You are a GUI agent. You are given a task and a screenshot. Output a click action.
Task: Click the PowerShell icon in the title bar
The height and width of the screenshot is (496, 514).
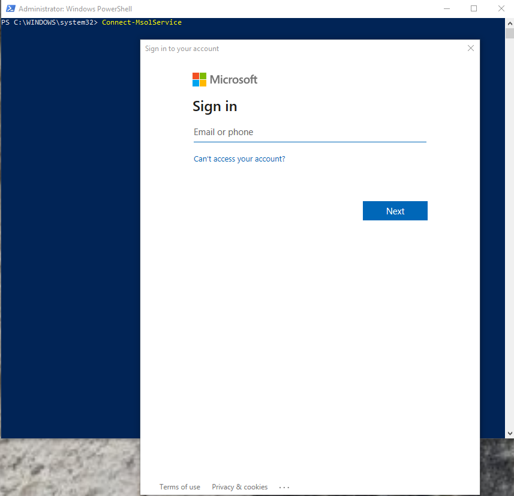click(x=10, y=8)
